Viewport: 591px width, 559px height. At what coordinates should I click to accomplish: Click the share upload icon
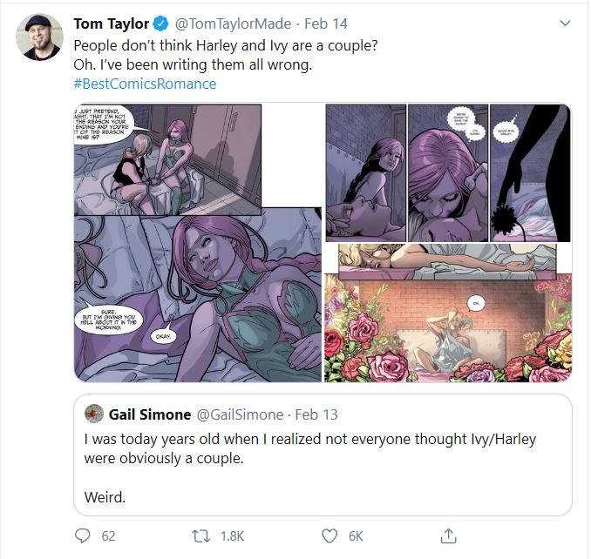click(x=449, y=535)
